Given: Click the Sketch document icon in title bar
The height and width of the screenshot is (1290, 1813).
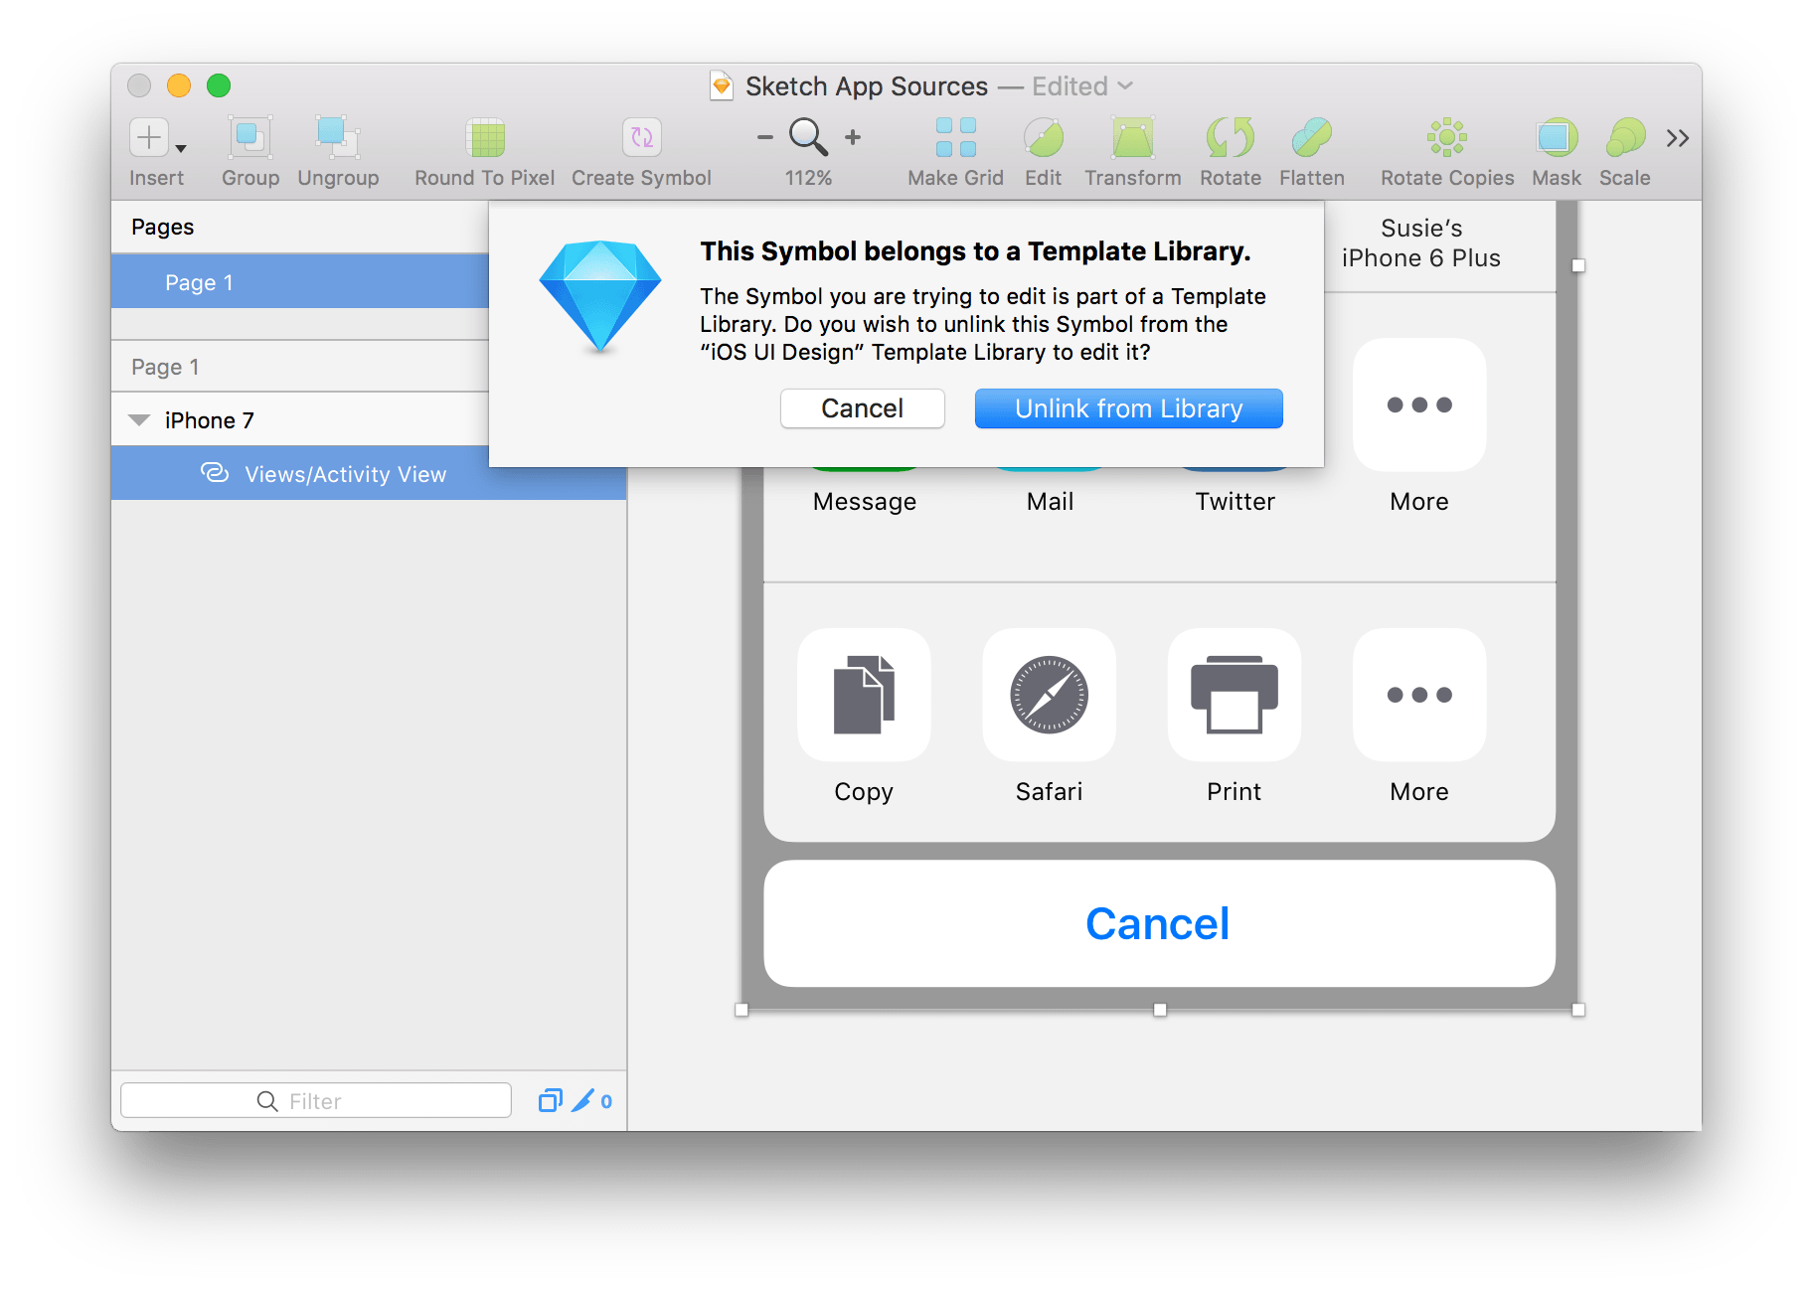Looking at the screenshot, I should [722, 86].
